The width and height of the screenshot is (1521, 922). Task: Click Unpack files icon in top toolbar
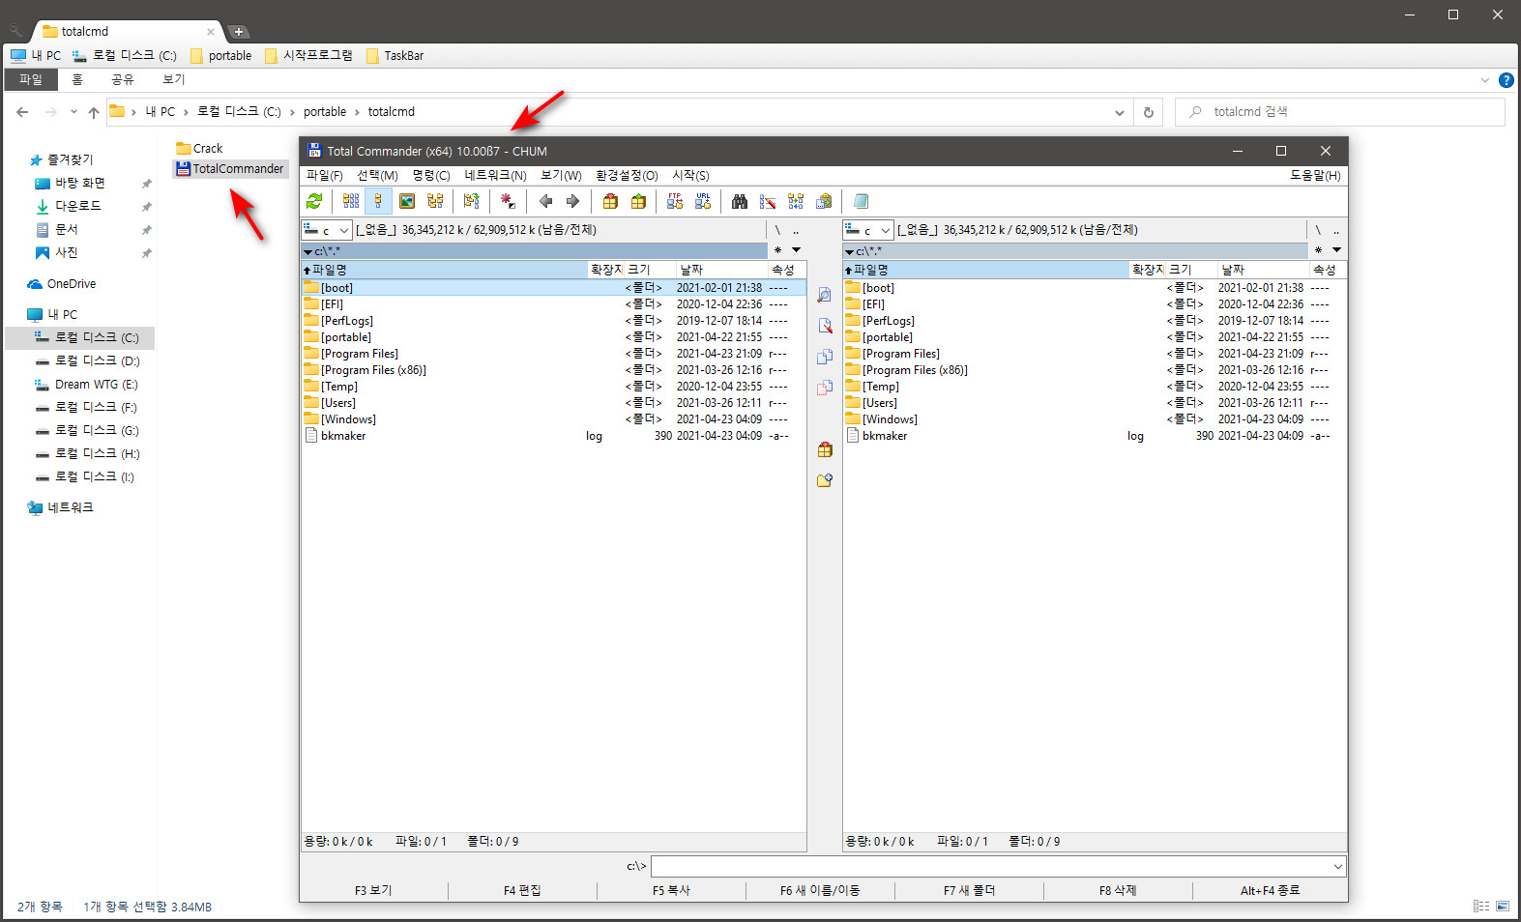click(638, 201)
